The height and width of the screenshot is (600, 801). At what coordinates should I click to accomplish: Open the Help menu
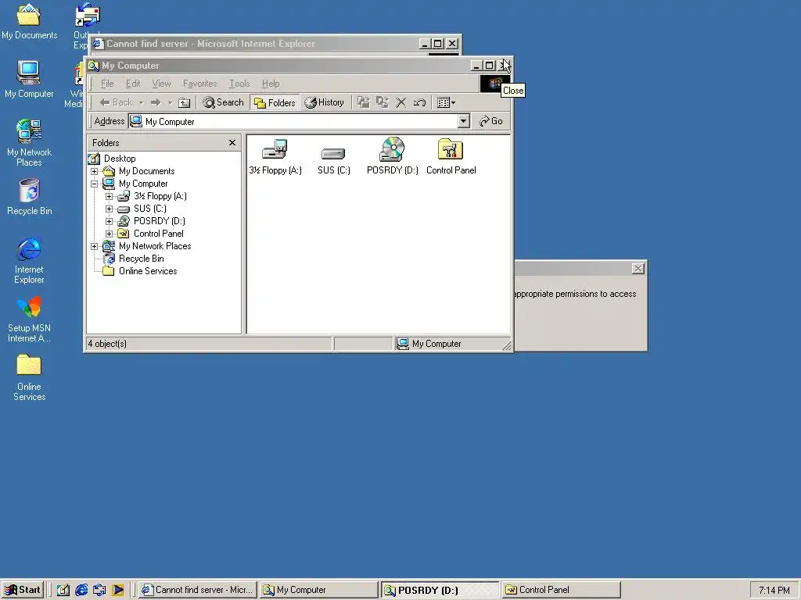coord(271,84)
